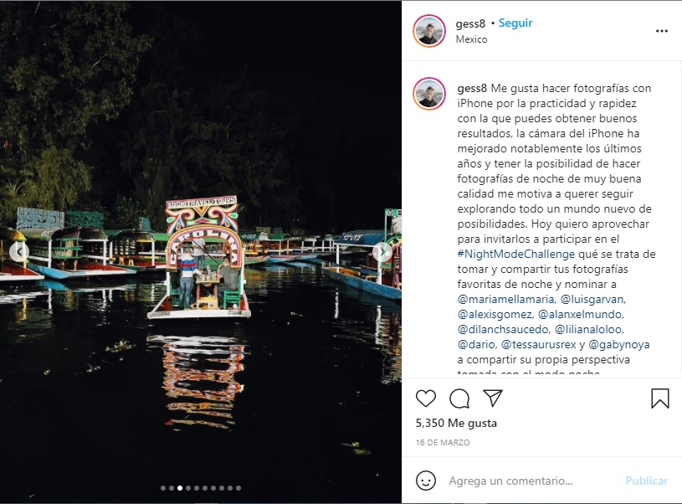Open the gess8 username in the header

click(470, 23)
